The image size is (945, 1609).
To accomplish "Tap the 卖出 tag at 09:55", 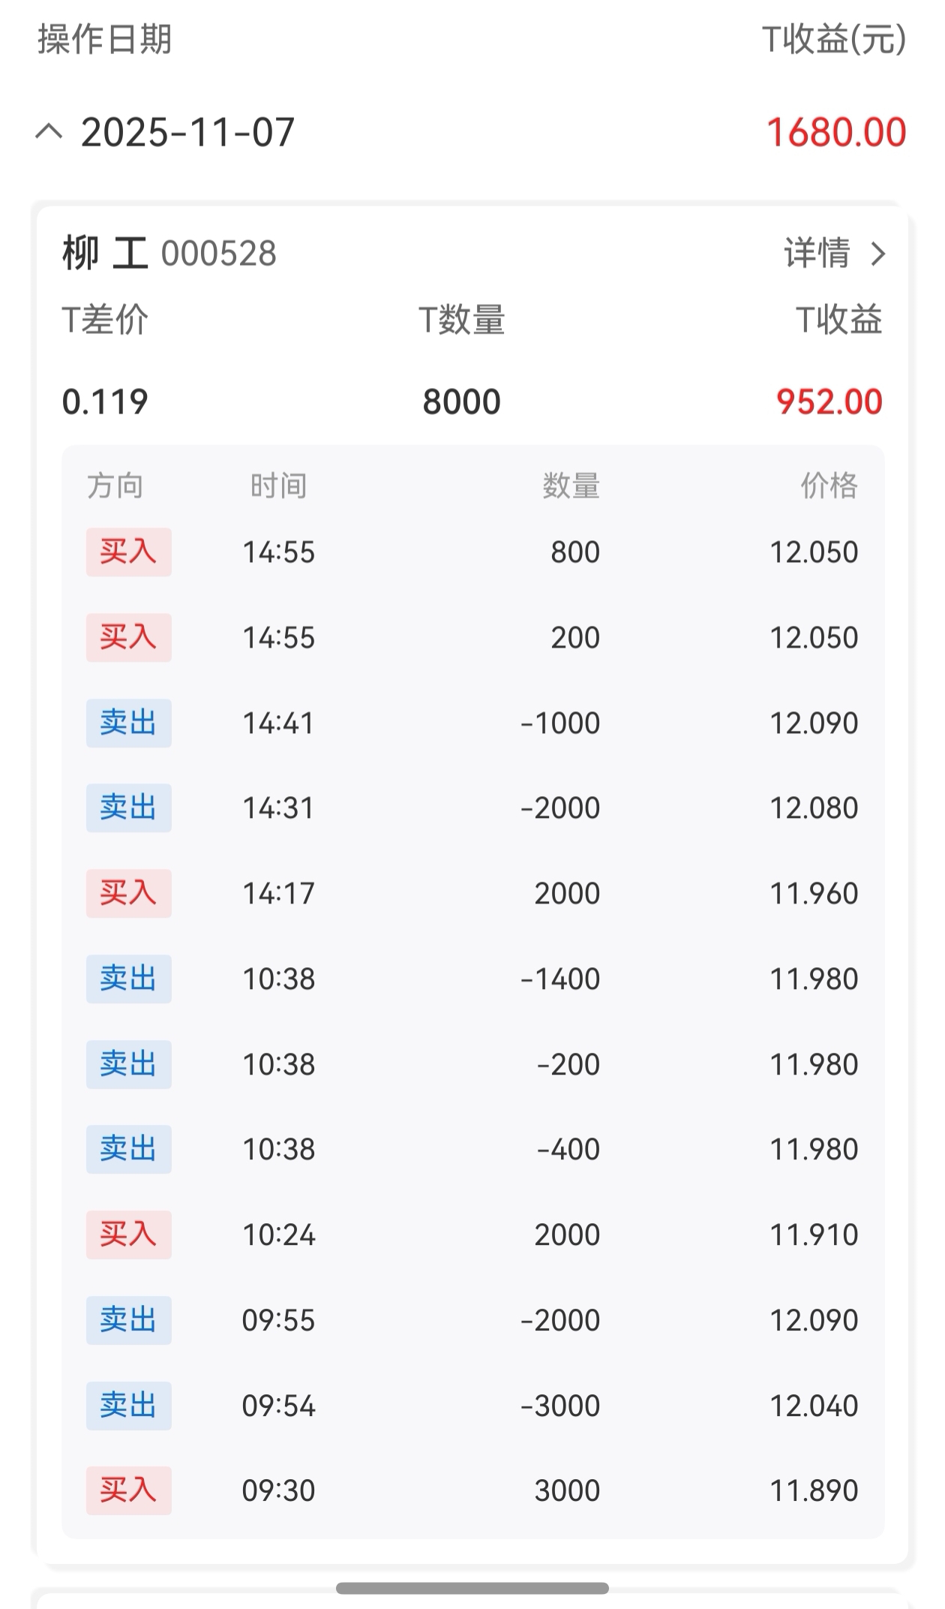I will (x=129, y=1320).
